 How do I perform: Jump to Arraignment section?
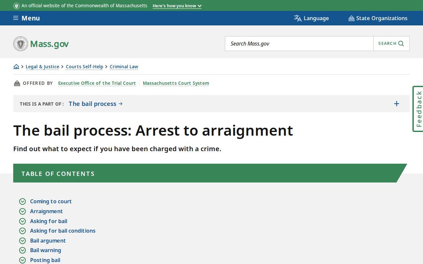pyautogui.click(x=46, y=211)
